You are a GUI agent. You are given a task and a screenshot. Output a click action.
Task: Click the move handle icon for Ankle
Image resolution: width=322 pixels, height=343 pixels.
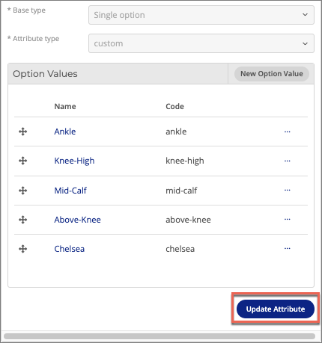coord(23,132)
